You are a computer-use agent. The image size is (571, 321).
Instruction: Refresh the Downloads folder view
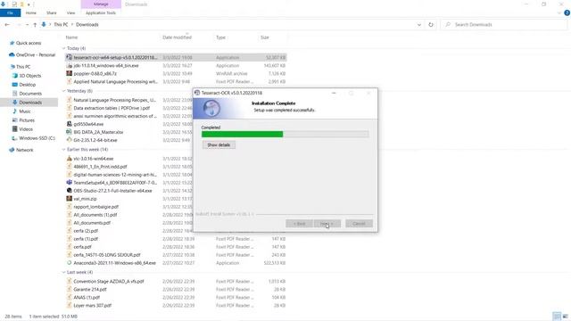coord(431,24)
